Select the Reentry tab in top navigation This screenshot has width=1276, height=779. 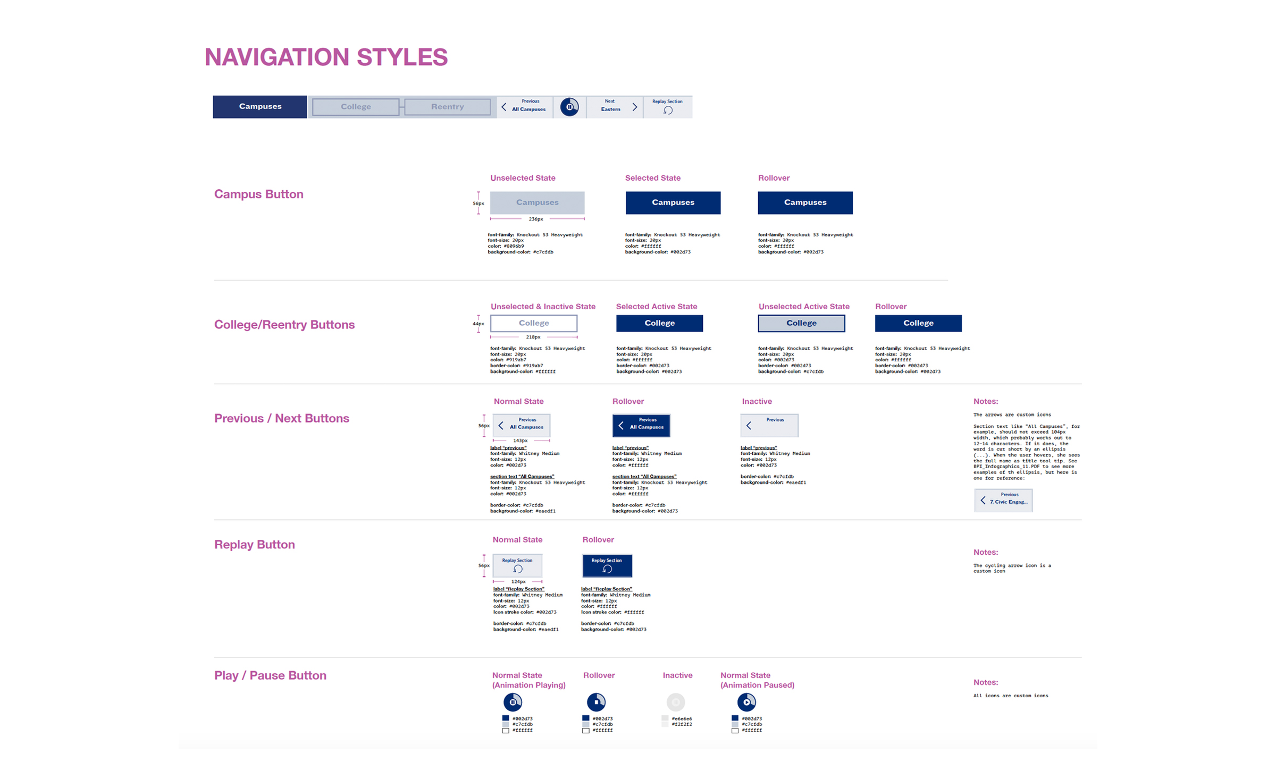[x=447, y=107]
